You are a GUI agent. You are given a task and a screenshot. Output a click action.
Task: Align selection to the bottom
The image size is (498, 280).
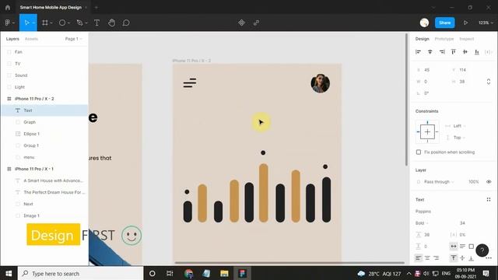coord(477,52)
